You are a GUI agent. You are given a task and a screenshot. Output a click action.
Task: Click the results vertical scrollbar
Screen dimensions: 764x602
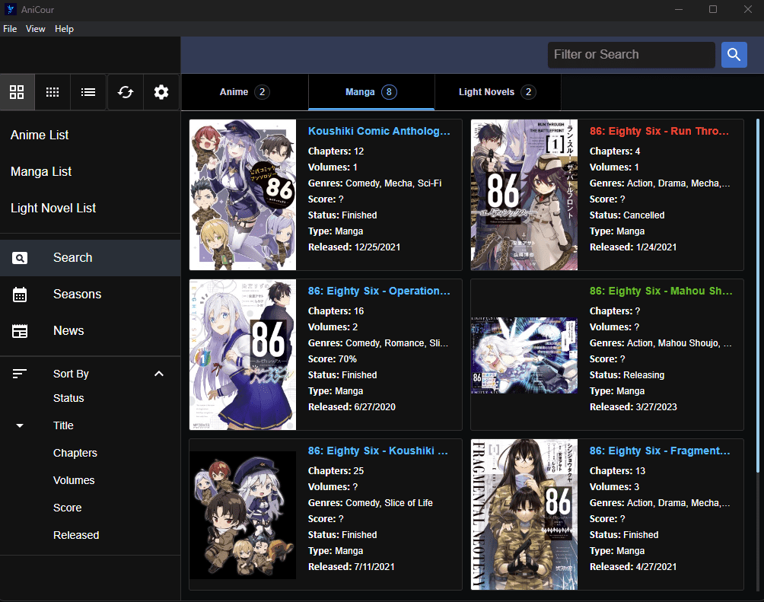click(758, 295)
